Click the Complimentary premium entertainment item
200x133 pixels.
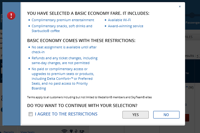tap(63, 20)
